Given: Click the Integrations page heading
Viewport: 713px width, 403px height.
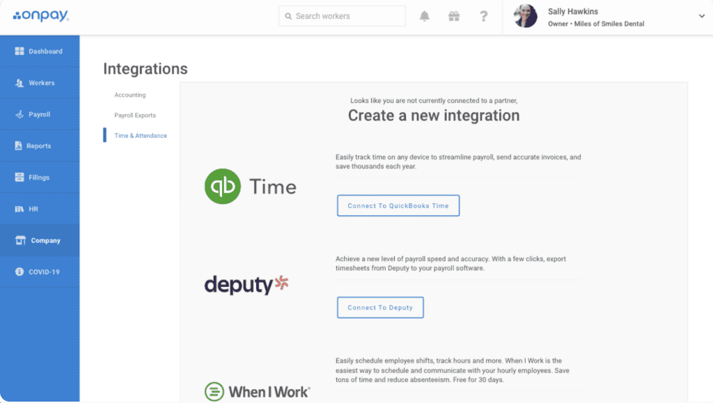Looking at the screenshot, I should (x=146, y=69).
